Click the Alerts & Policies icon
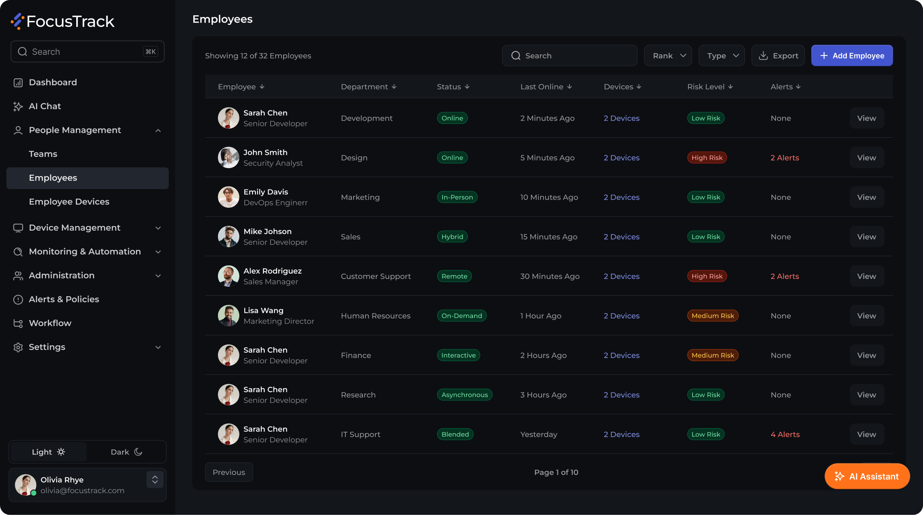 (x=18, y=300)
